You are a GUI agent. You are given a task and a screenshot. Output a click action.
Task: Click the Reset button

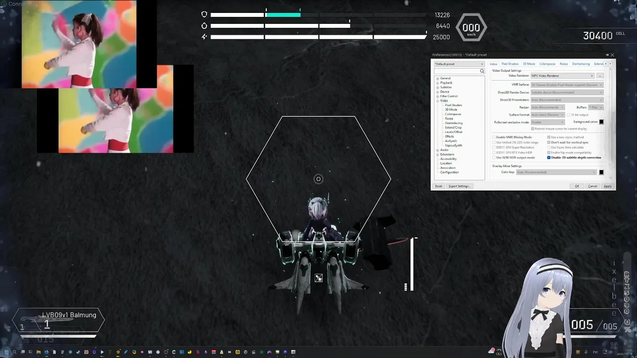[438, 186]
